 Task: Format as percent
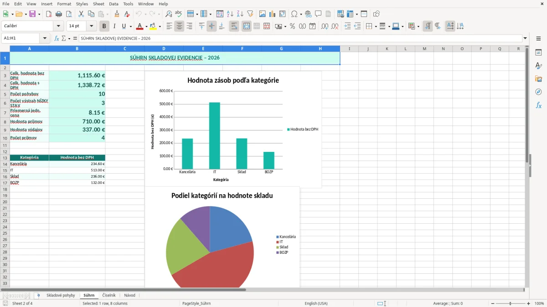click(292, 26)
